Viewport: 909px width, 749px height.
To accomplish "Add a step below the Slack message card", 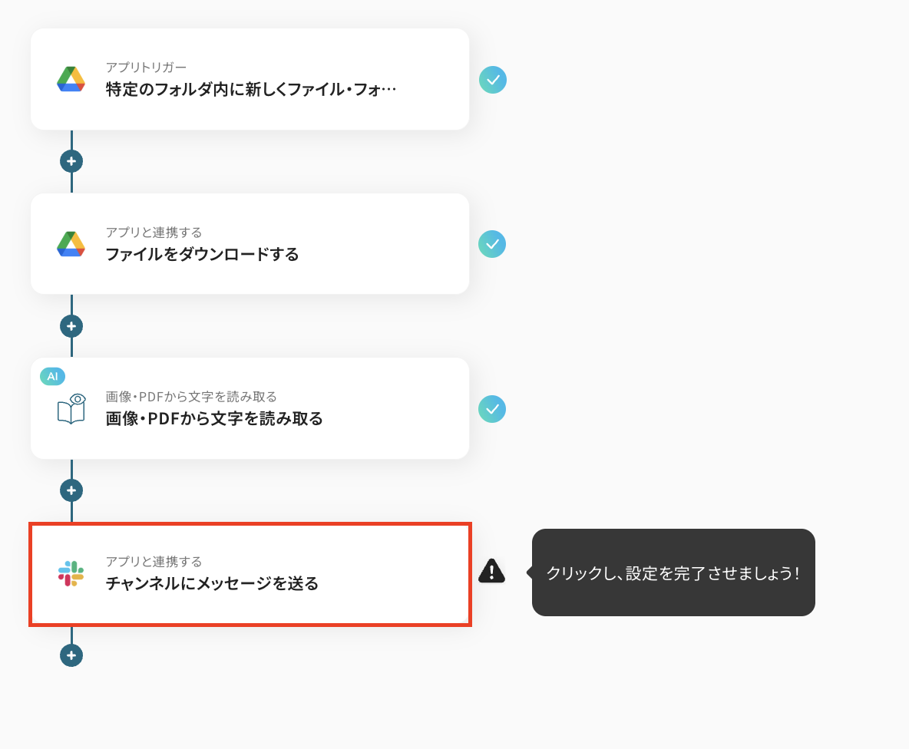I will [x=71, y=655].
